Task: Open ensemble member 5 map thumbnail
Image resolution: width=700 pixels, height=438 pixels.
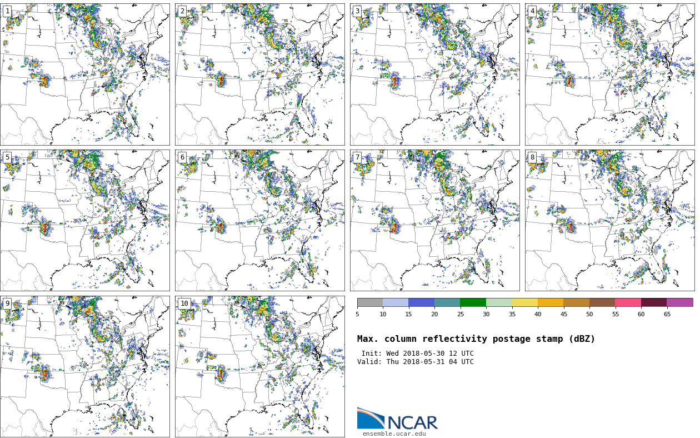Action: point(84,220)
